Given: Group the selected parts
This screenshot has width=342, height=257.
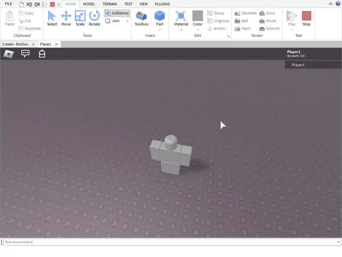Looking at the screenshot, I should [x=216, y=13].
